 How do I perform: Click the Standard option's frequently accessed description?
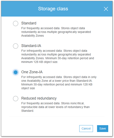[x=56, y=32]
